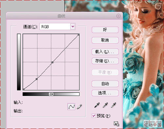164x129 pixels.
Task: Click the 输出 output label
Action: click(x=18, y=111)
